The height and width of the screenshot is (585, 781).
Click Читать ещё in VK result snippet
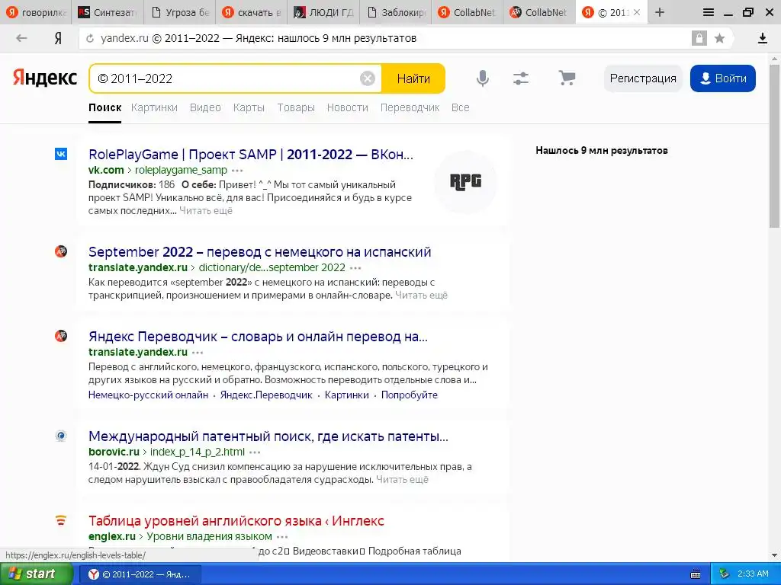[x=206, y=210]
